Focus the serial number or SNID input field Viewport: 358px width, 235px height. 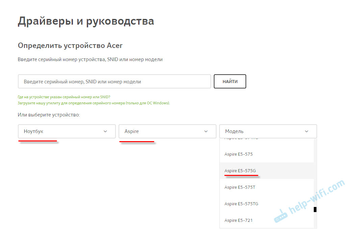pos(114,82)
